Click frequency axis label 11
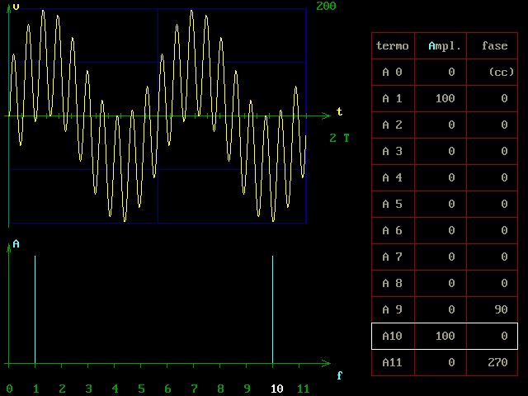 click(x=304, y=389)
